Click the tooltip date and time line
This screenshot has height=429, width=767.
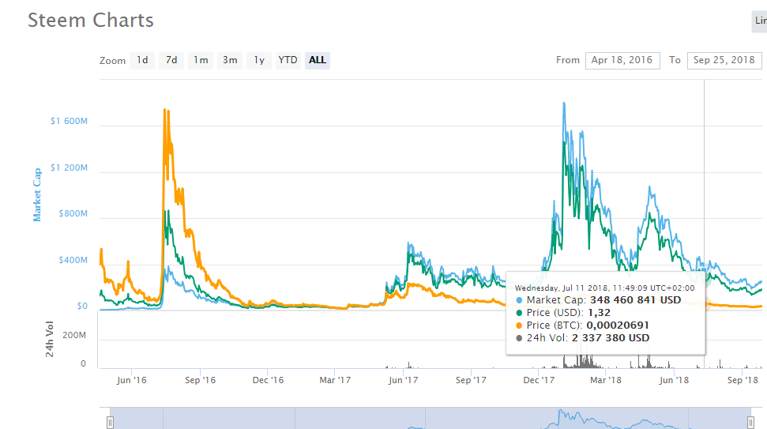pos(604,288)
